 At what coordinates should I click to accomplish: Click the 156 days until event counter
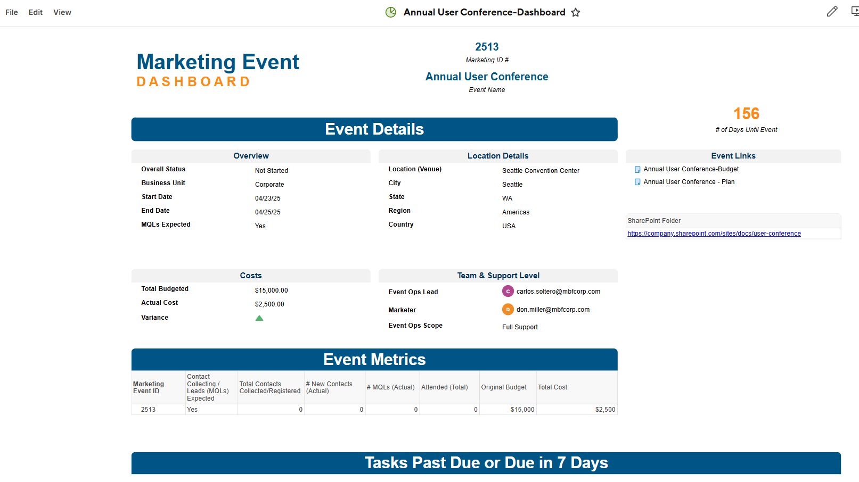coord(747,113)
